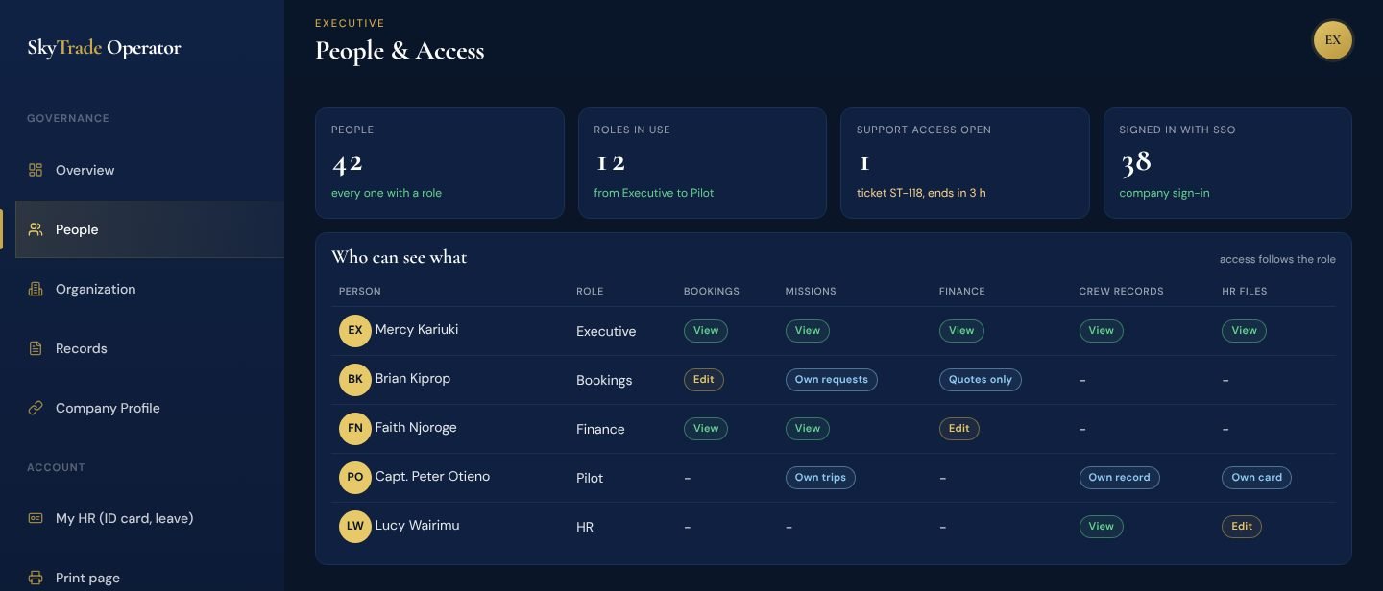Click the Overview grid icon in the sidebar
Viewport: 1383px width, 591px height.
click(x=36, y=170)
